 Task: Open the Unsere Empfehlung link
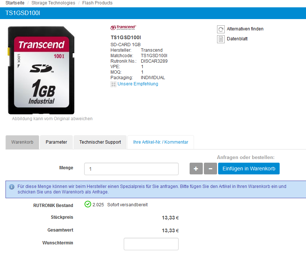pos(138,84)
